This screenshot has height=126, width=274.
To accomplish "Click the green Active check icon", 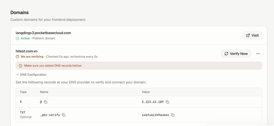I will [x=17, y=38].
